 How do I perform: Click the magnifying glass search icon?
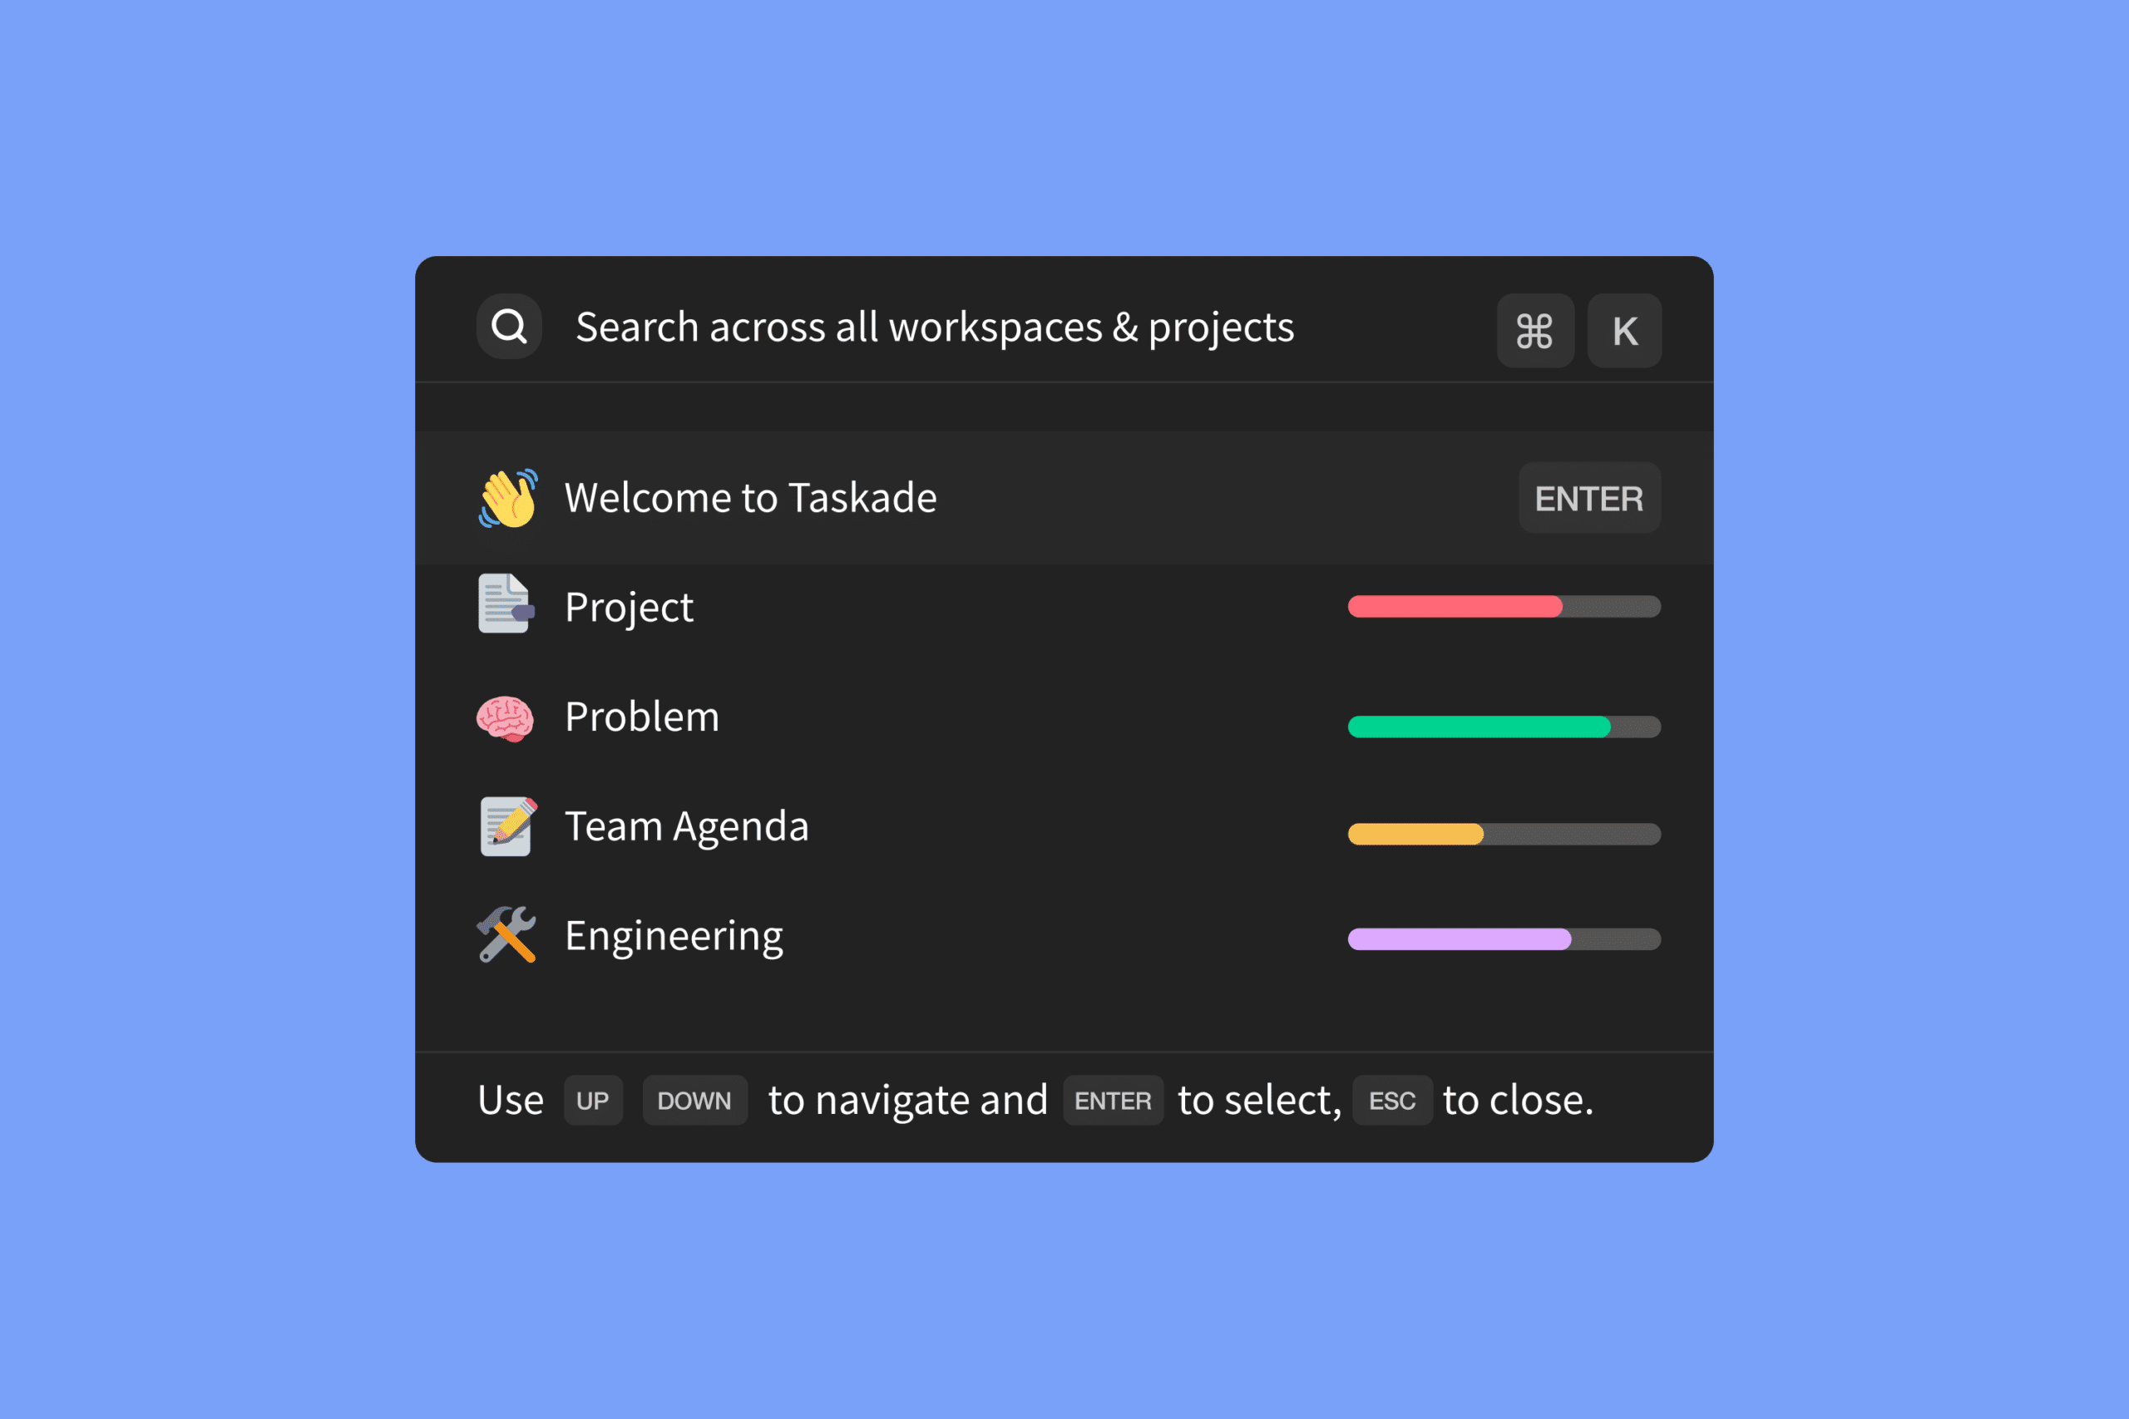click(x=509, y=327)
